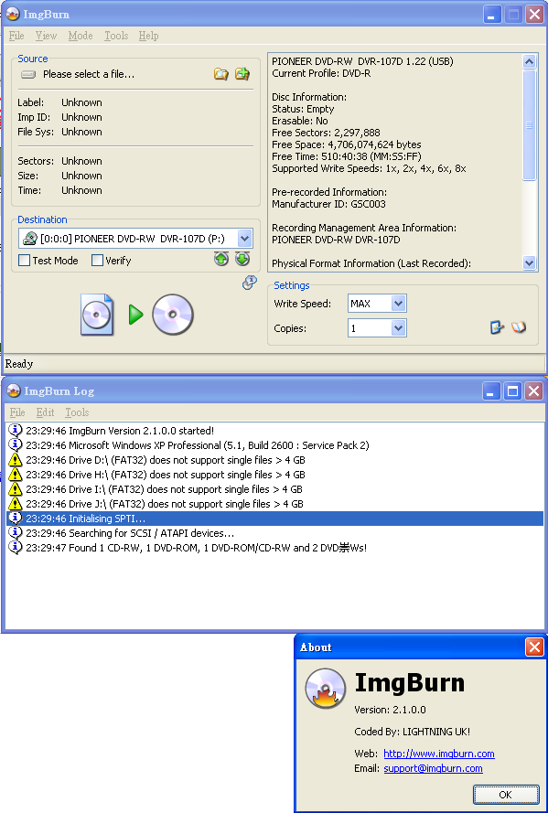Image resolution: width=548 pixels, height=813 pixels.
Task: Click the green load tray down-arrow icon
Action: click(x=242, y=259)
